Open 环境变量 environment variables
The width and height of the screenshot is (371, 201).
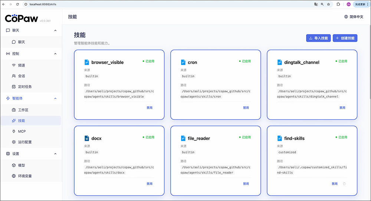(x=31, y=176)
